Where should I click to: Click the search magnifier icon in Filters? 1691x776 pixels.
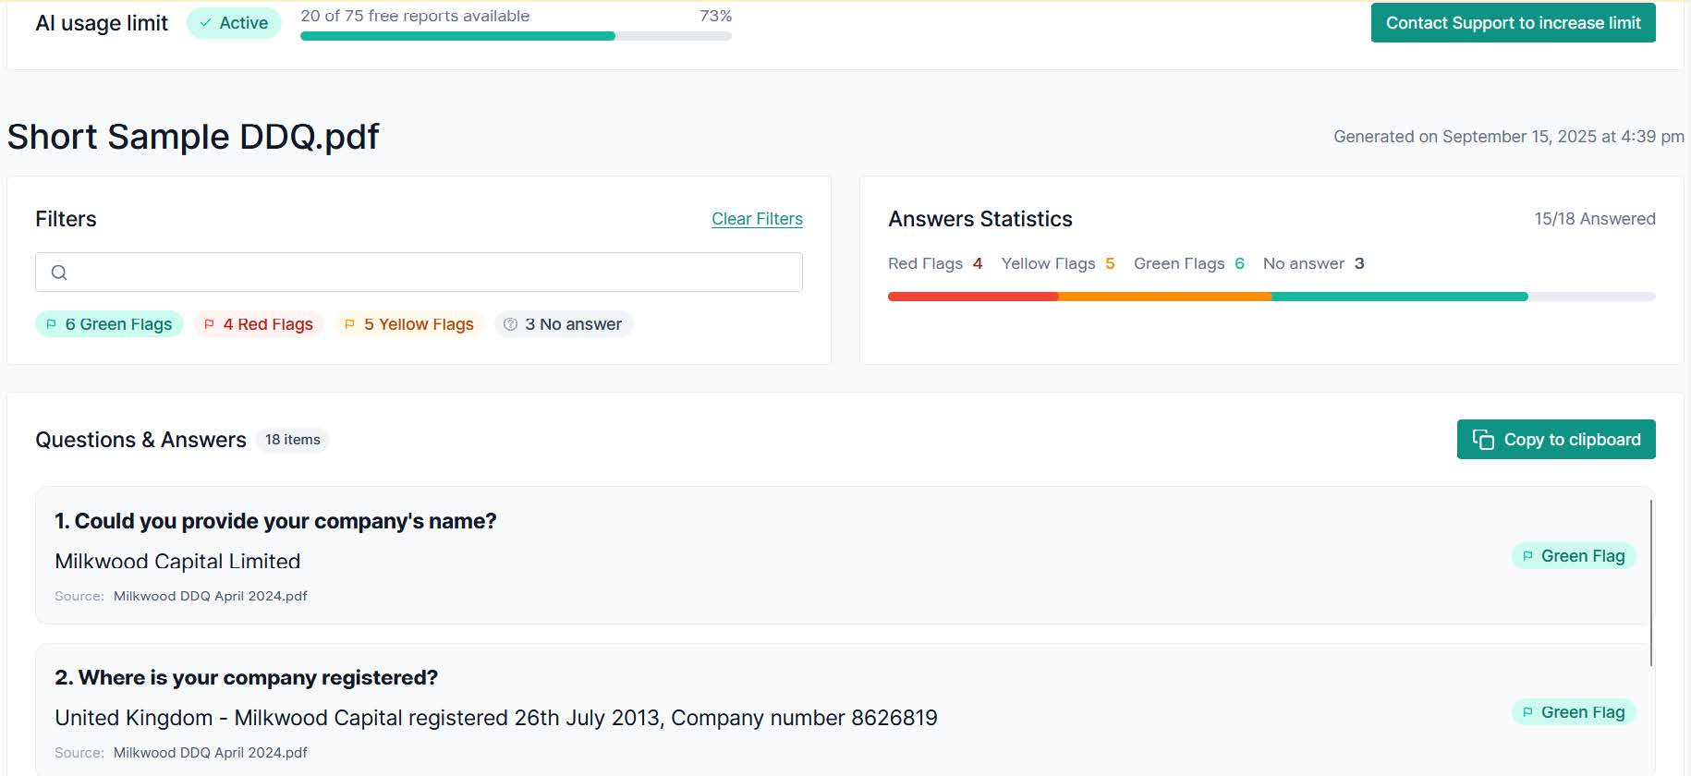pyautogui.click(x=59, y=273)
